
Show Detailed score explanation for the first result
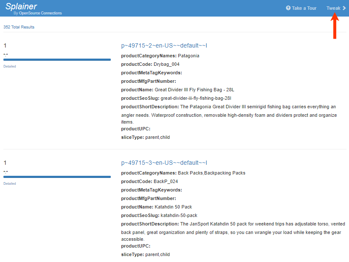click(9, 66)
